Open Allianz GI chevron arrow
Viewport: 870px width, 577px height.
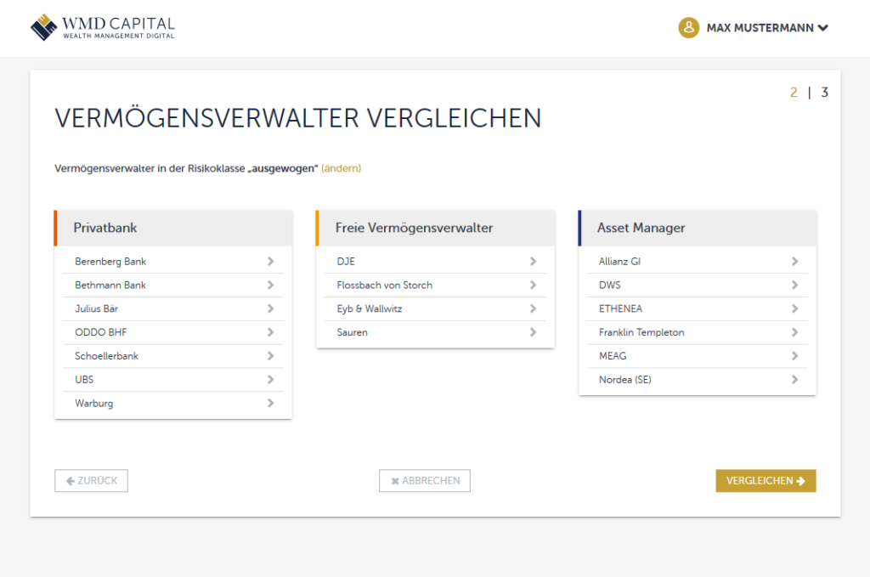(794, 262)
